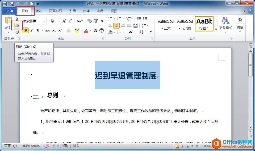This screenshot has width=255, height=151.
Task: Apply subscript formatting
Action: coord(54,30)
